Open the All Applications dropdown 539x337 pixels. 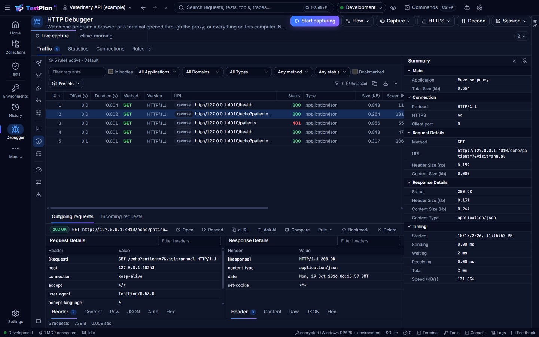(x=157, y=72)
